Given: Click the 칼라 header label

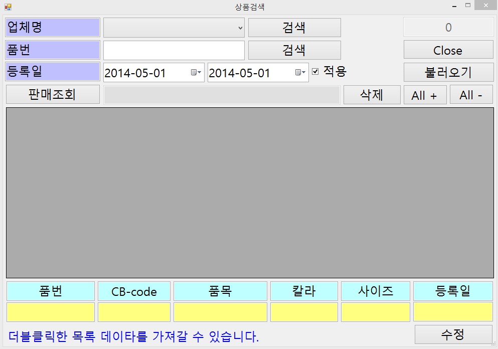Looking at the screenshot, I should tap(304, 291).
